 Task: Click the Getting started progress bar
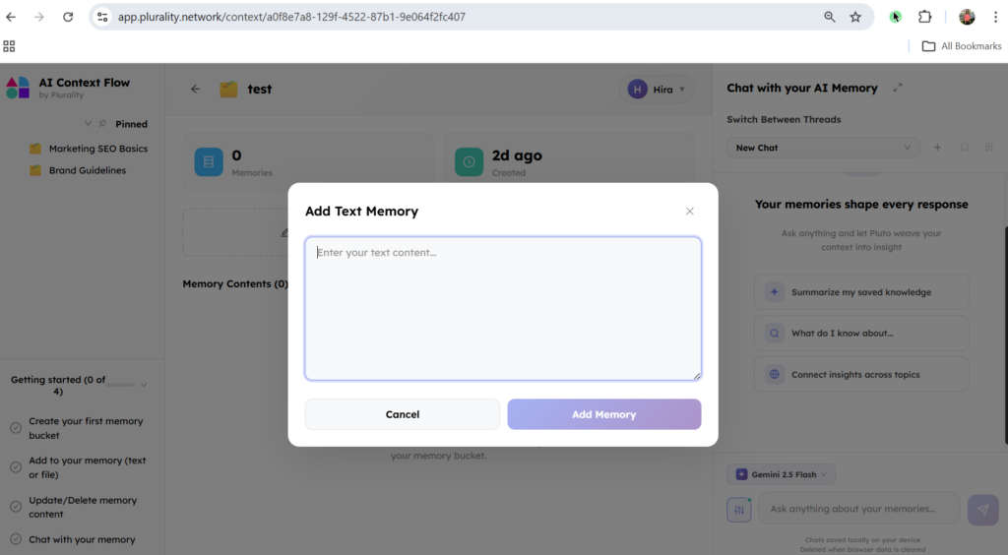[120, 385]
